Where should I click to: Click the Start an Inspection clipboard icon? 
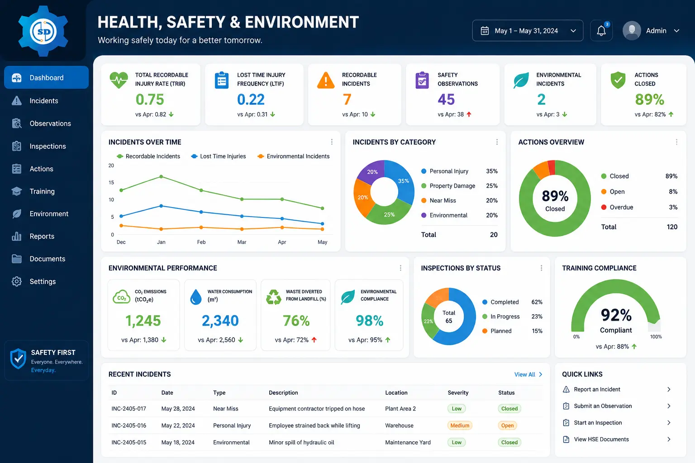point(566,423)
